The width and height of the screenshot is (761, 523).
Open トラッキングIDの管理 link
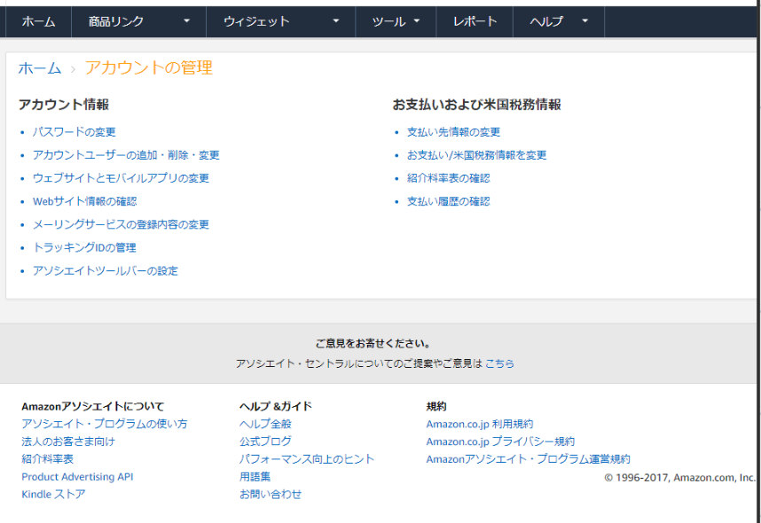(84, 247)
